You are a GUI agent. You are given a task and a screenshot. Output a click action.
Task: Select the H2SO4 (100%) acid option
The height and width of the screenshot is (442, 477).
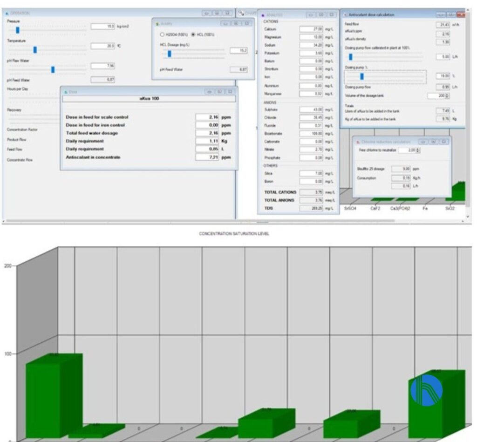coord(162,35)
